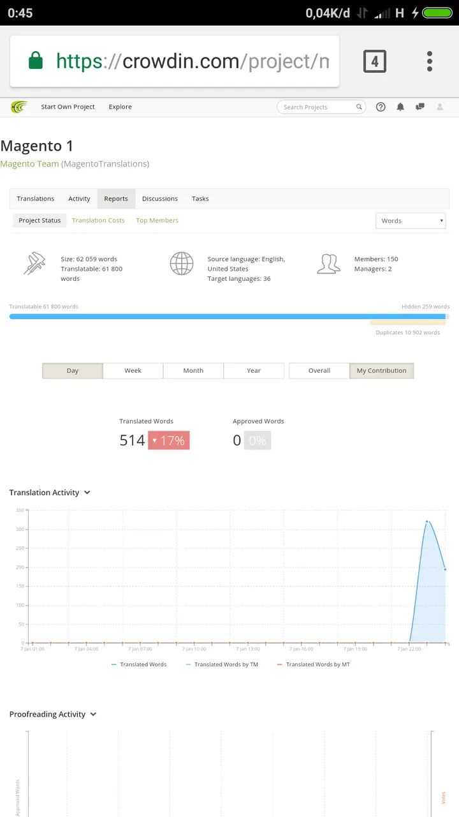Tap the battery indicator in status bar
459x817 pixels.
coord(437,13)
